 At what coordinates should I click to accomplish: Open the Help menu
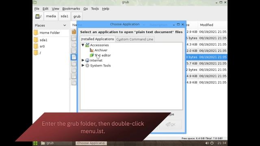point(106,9)
